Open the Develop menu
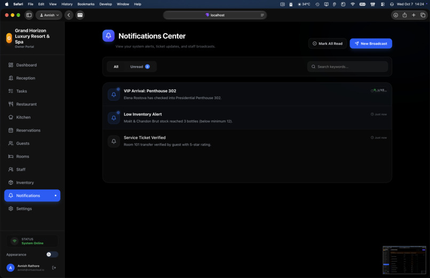The width and height of the screenshot is (430, 278). 106,4
